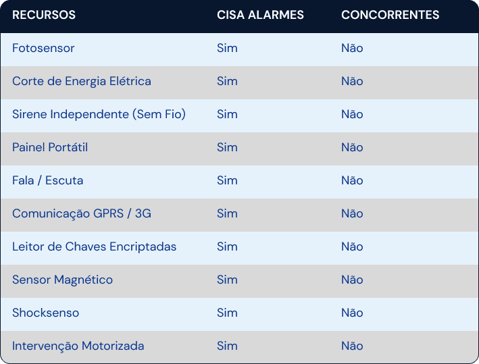Click Sim value in Fotosensor row
This screenshot has width=479, height=364.
pyautogui.click(x=227, y=48)
